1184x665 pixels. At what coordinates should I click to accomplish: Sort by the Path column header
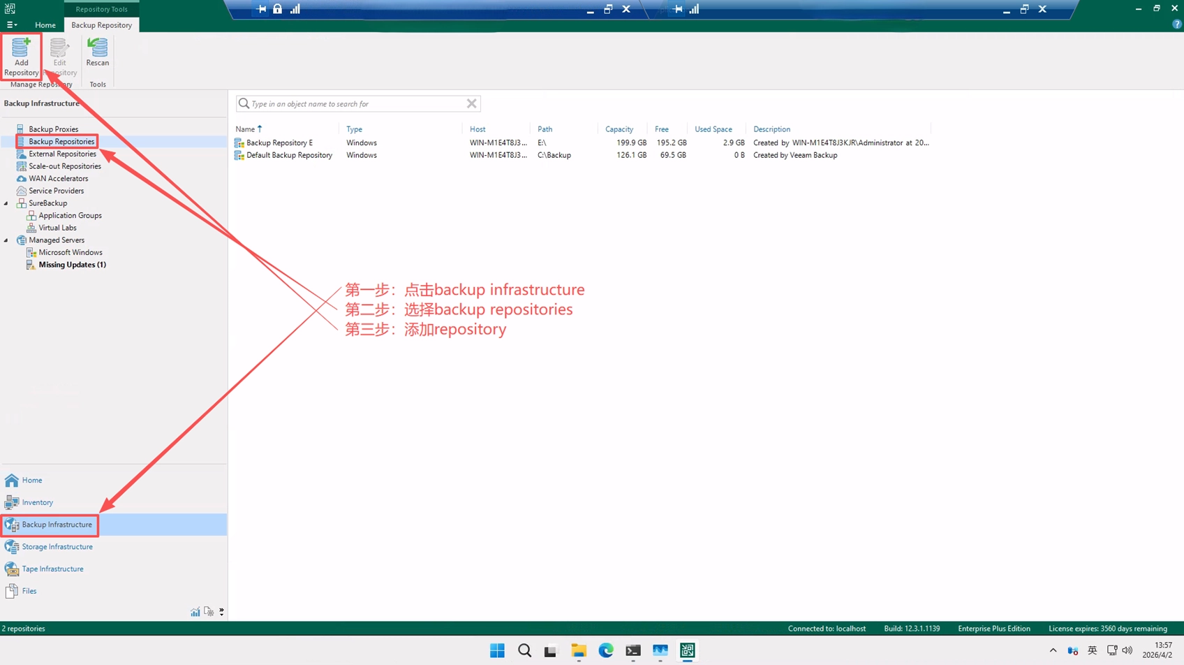(545, 129)
